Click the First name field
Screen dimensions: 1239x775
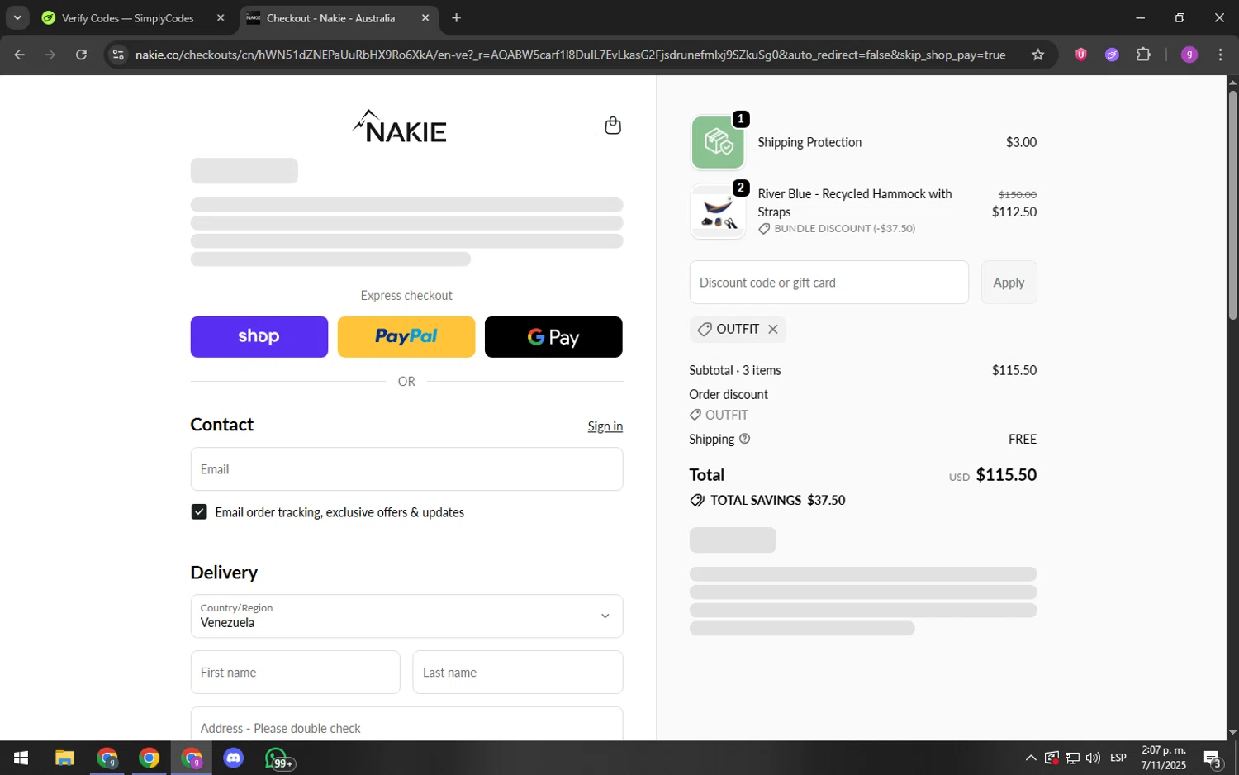pyautogui.click(x=295, y=673)
